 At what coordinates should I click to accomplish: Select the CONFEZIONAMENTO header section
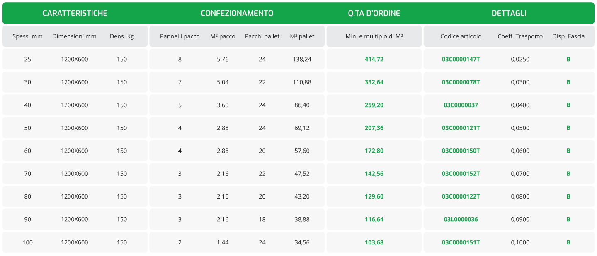237,13
